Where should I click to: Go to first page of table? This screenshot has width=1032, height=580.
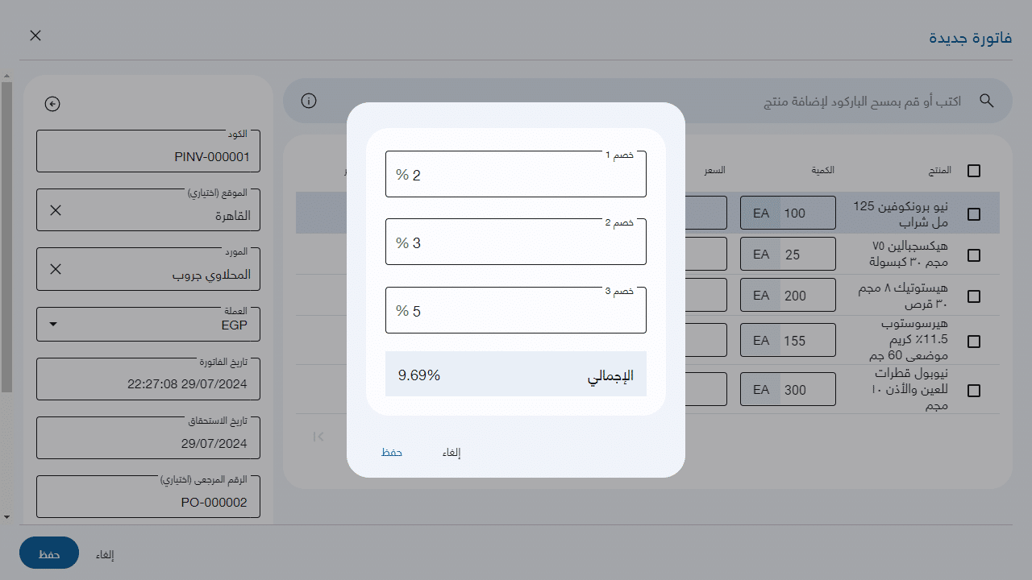pos(318,436)
